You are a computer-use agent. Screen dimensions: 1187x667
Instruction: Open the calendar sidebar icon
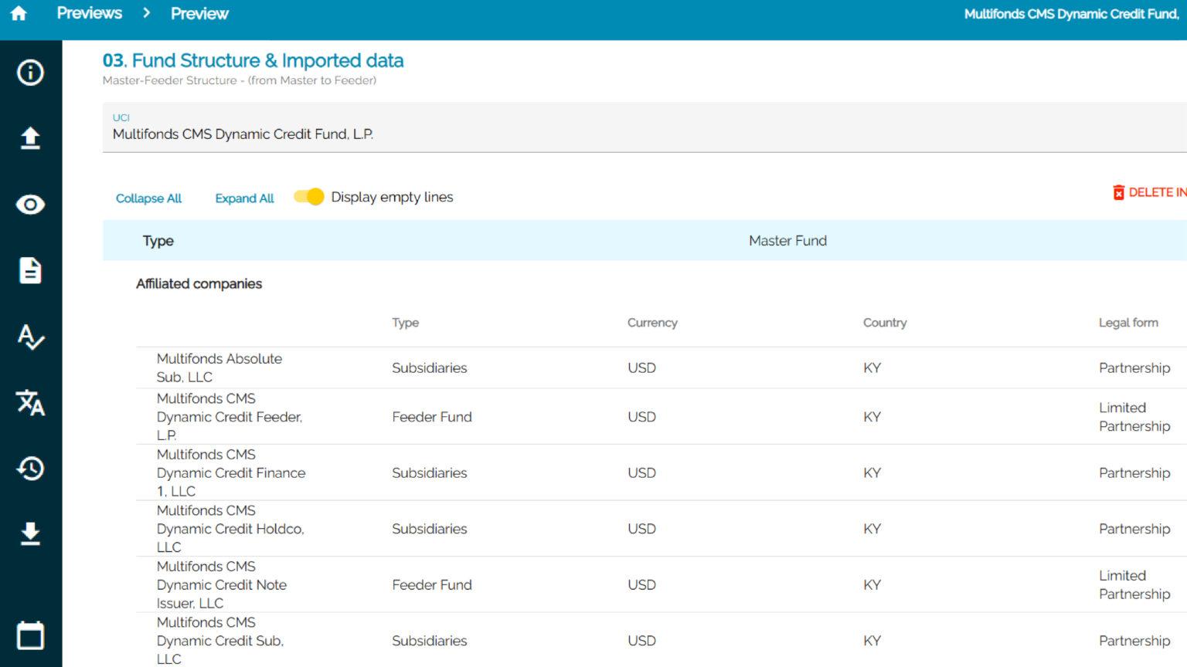pyautogui.click(x=30, y=635)
